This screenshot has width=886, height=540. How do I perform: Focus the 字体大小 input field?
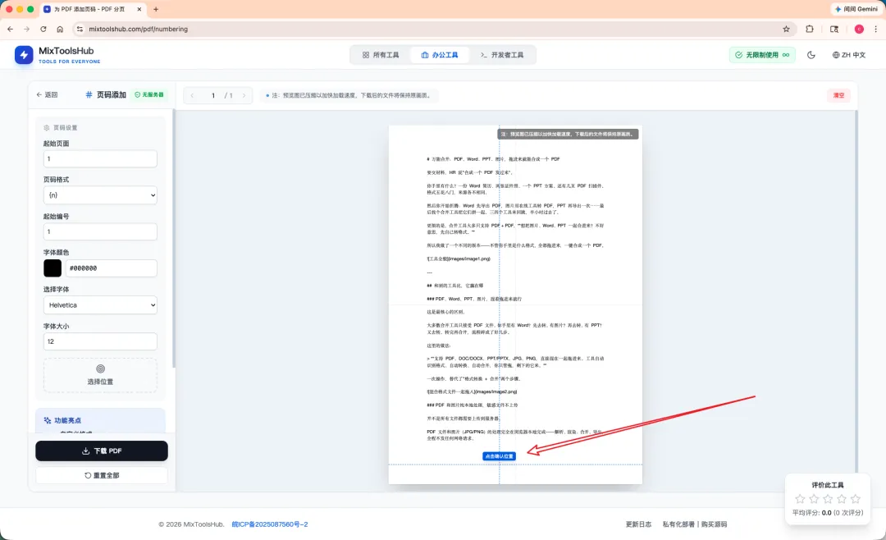pos(100,341)
